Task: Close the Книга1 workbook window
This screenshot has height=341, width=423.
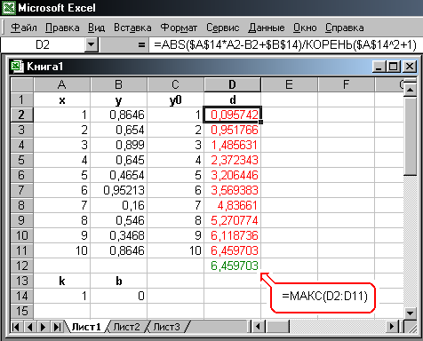Action: [x=410, y=67]
